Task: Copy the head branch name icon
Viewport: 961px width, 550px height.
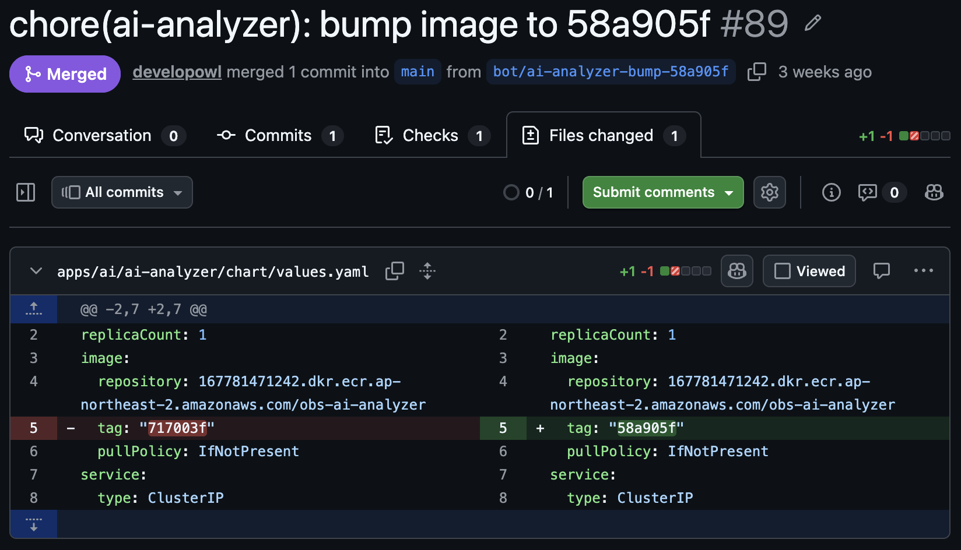Action: click(x=756, y=72)
